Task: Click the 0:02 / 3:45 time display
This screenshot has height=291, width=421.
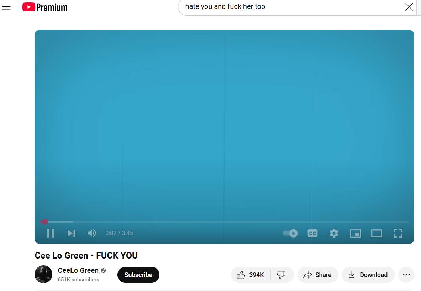Action: tap(119, 233)
